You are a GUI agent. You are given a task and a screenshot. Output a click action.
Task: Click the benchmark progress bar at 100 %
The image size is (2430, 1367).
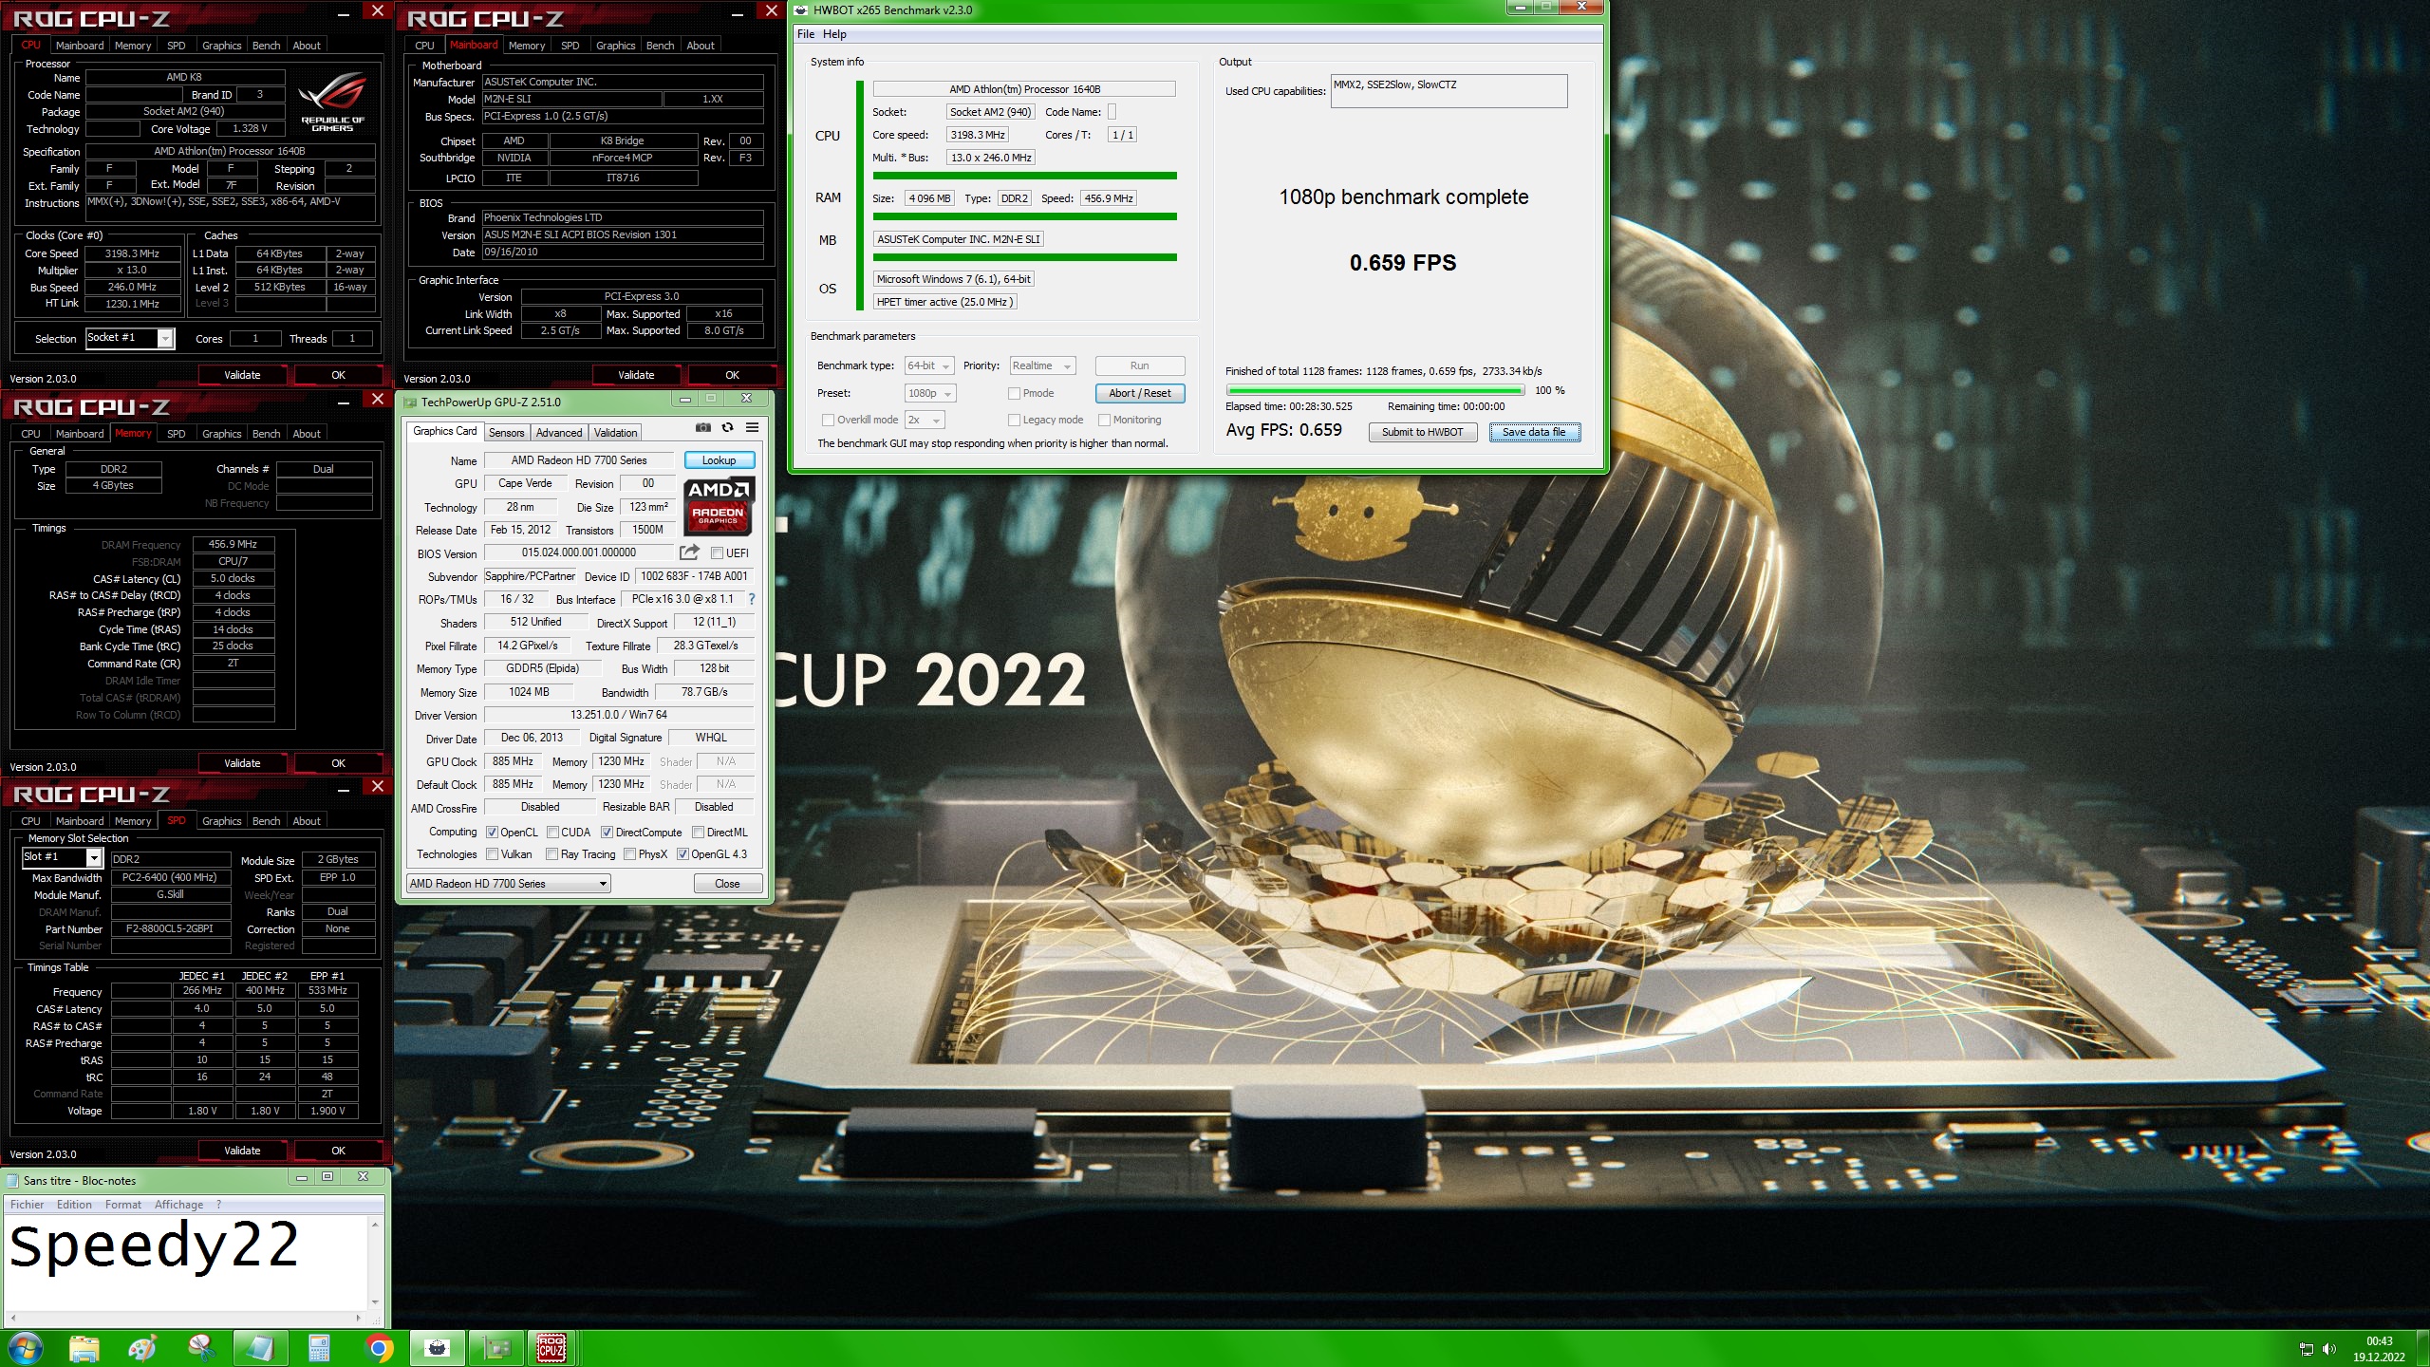(x=1374, y=390)
